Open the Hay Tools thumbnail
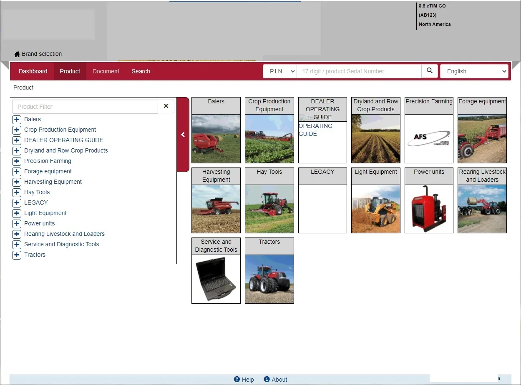 269,209
